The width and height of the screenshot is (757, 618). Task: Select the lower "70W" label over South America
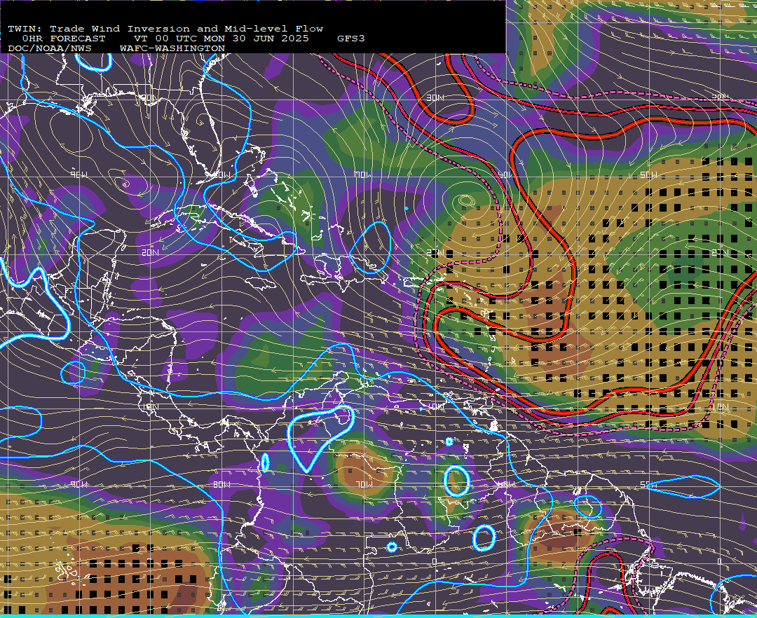pyautogui.click(x=364, y=484)
